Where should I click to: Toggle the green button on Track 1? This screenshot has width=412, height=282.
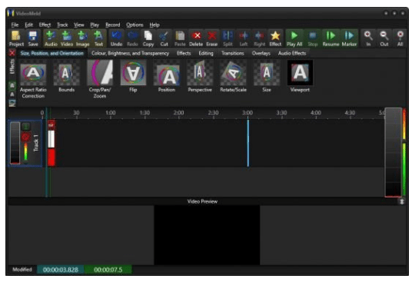(x=25, y=127)
